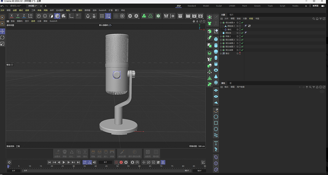Open the coordinate system switch icon

click(30, 16)
